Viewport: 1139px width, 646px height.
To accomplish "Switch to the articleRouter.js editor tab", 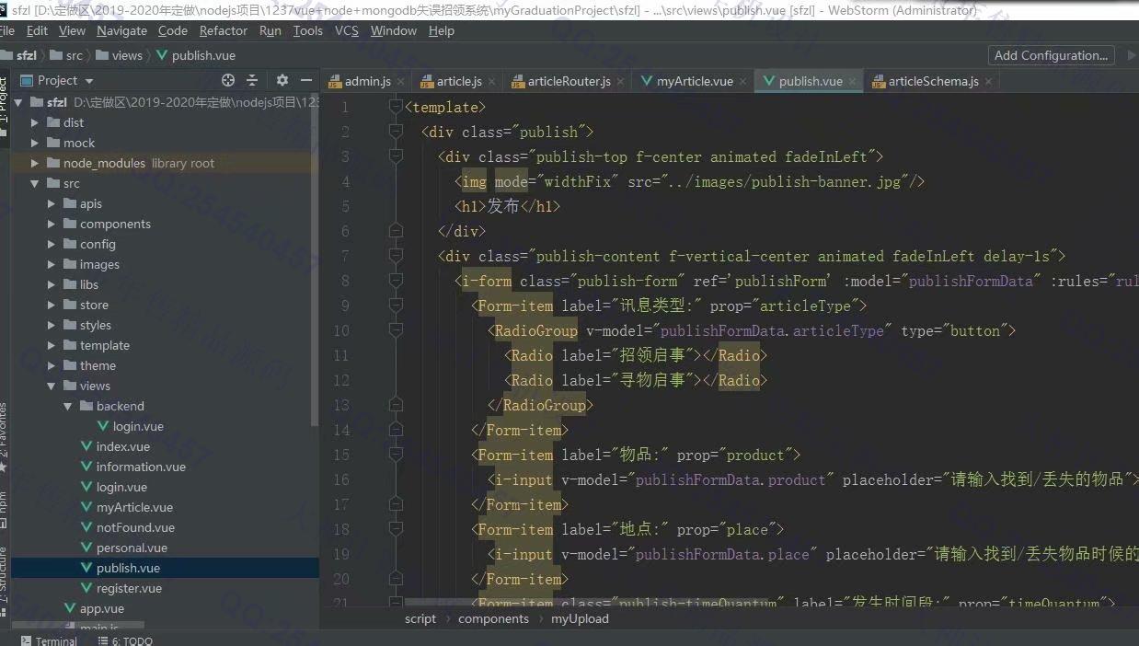I will click(x=569, y=81).
